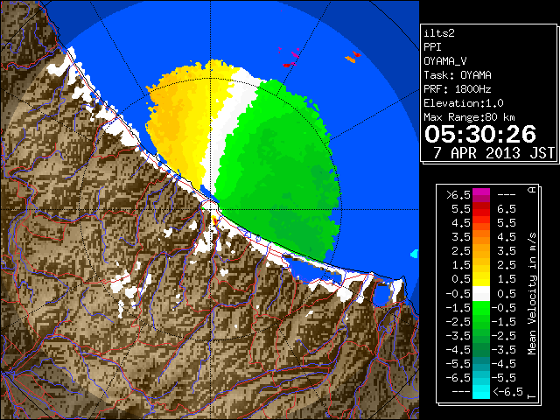
Task: Click the 05:30:26 timestamp
Action: click(480, 134)
